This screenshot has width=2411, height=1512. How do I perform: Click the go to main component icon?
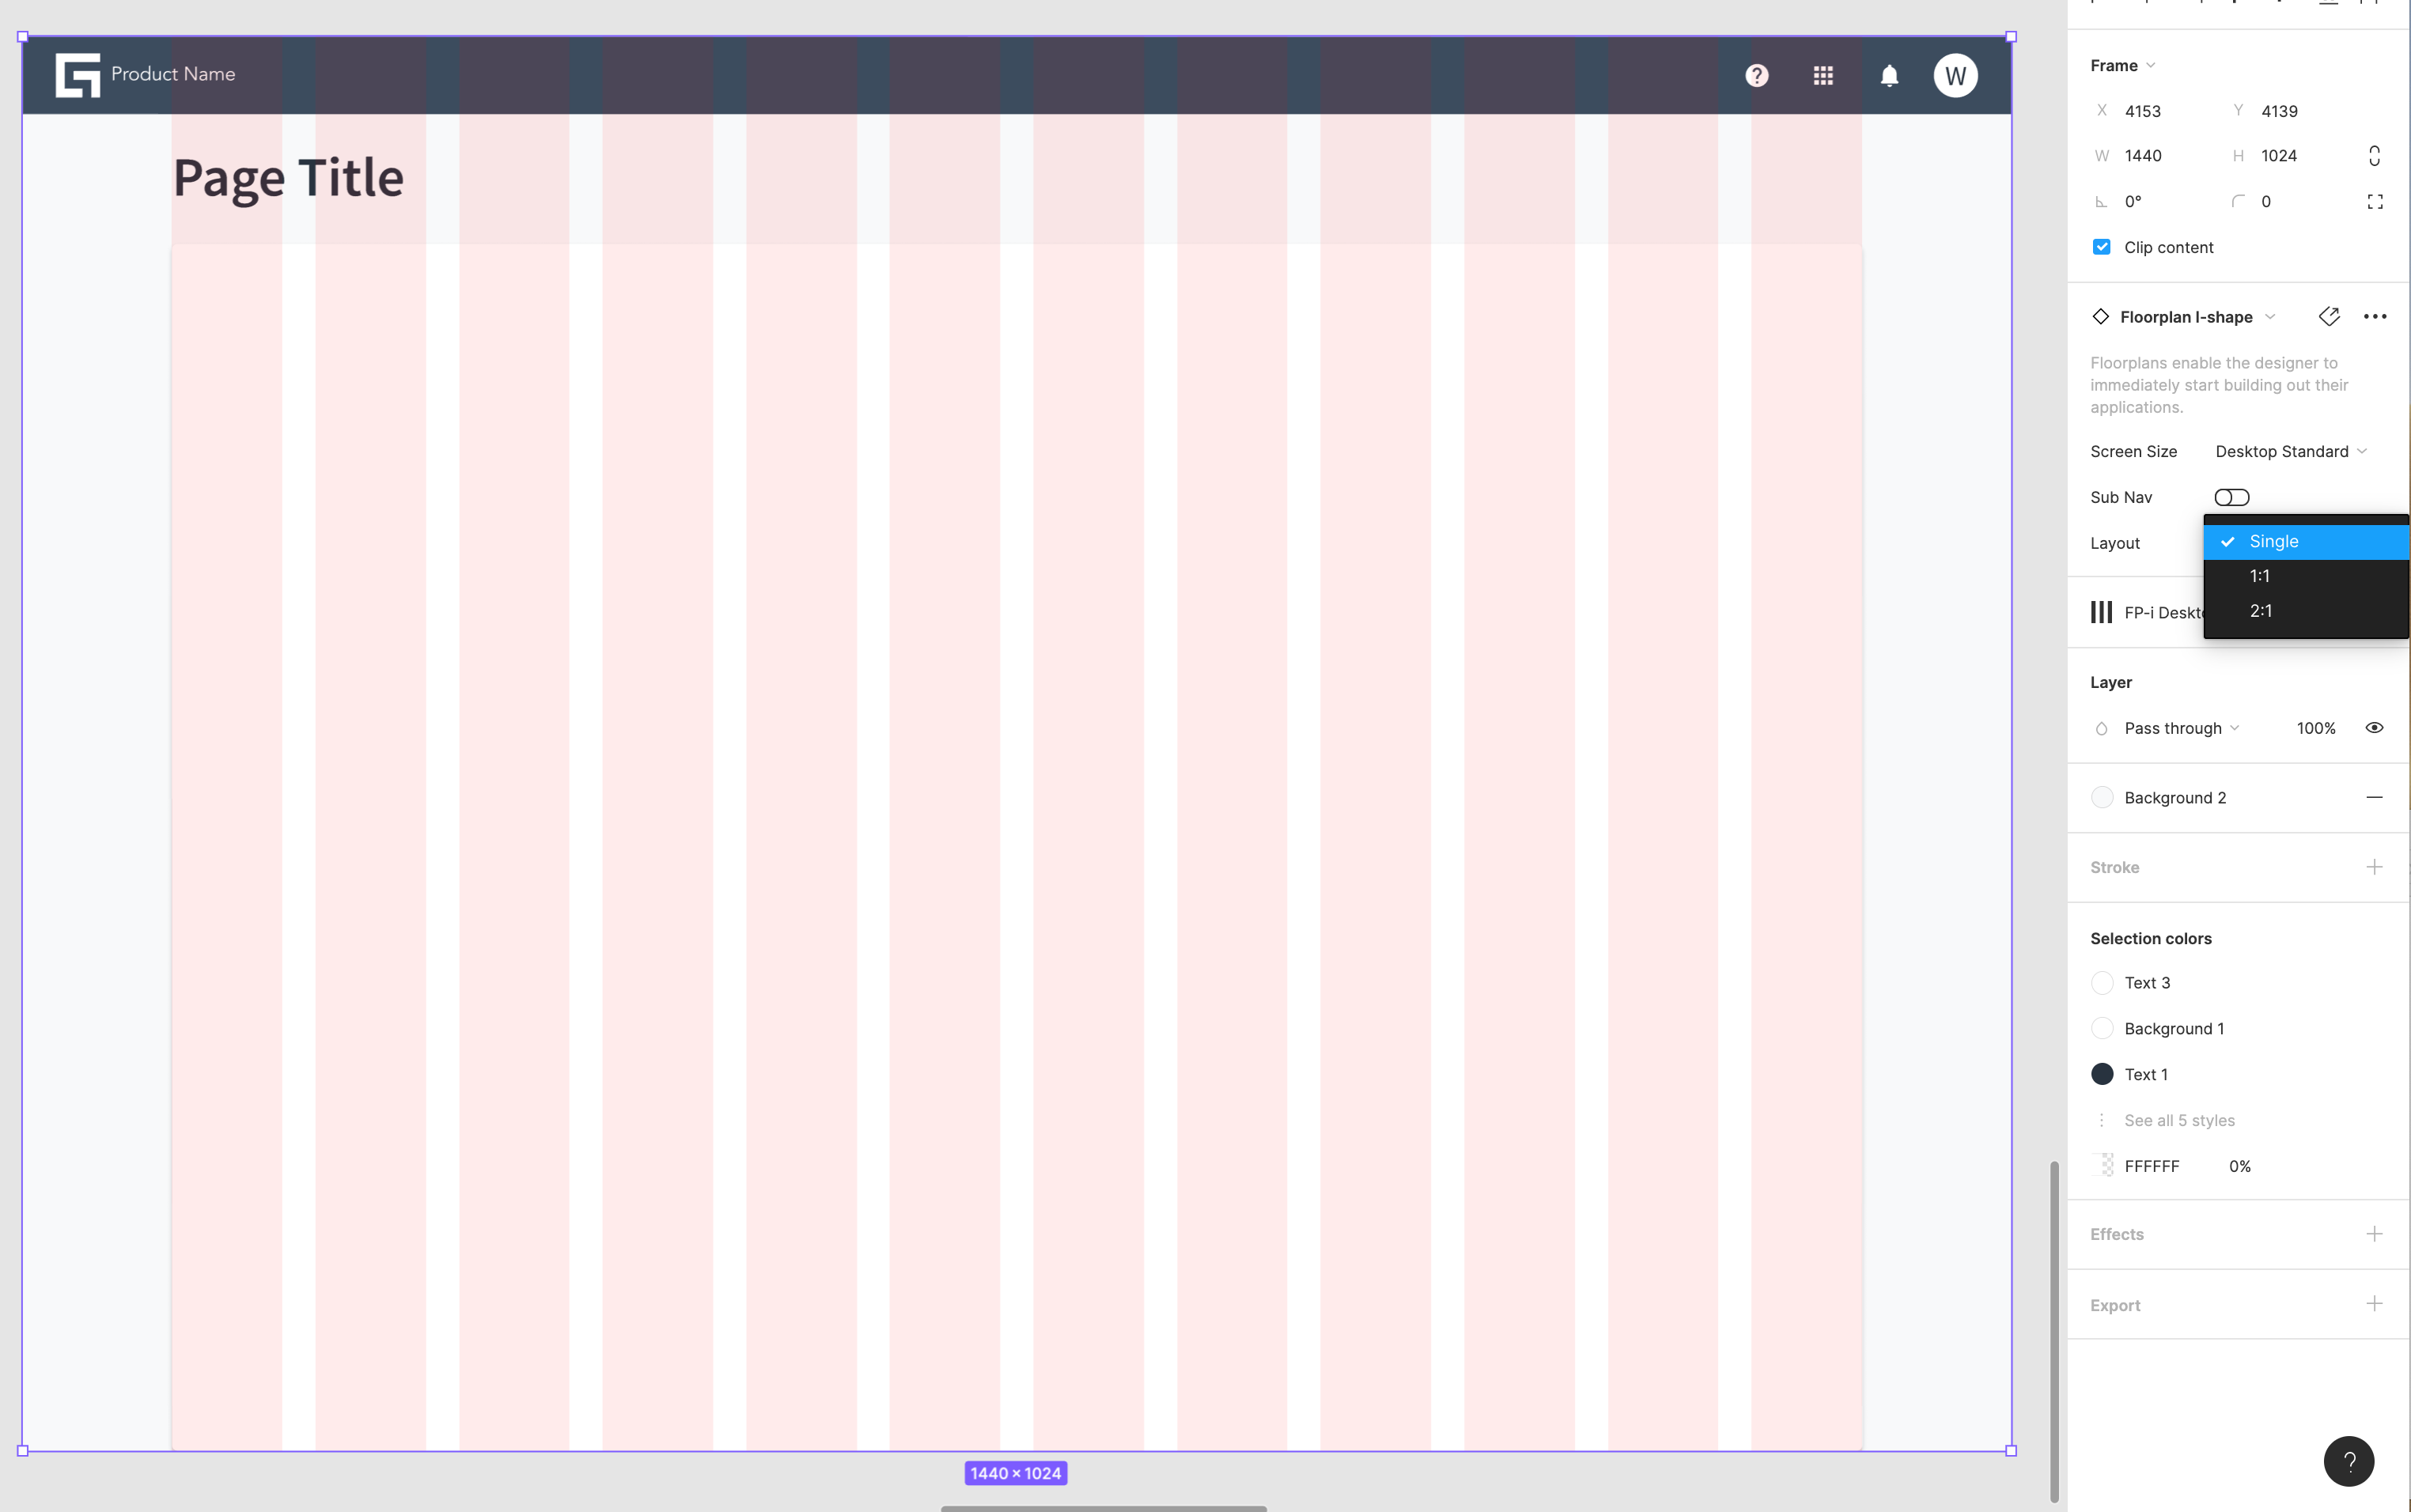(x=2328, y=317)
